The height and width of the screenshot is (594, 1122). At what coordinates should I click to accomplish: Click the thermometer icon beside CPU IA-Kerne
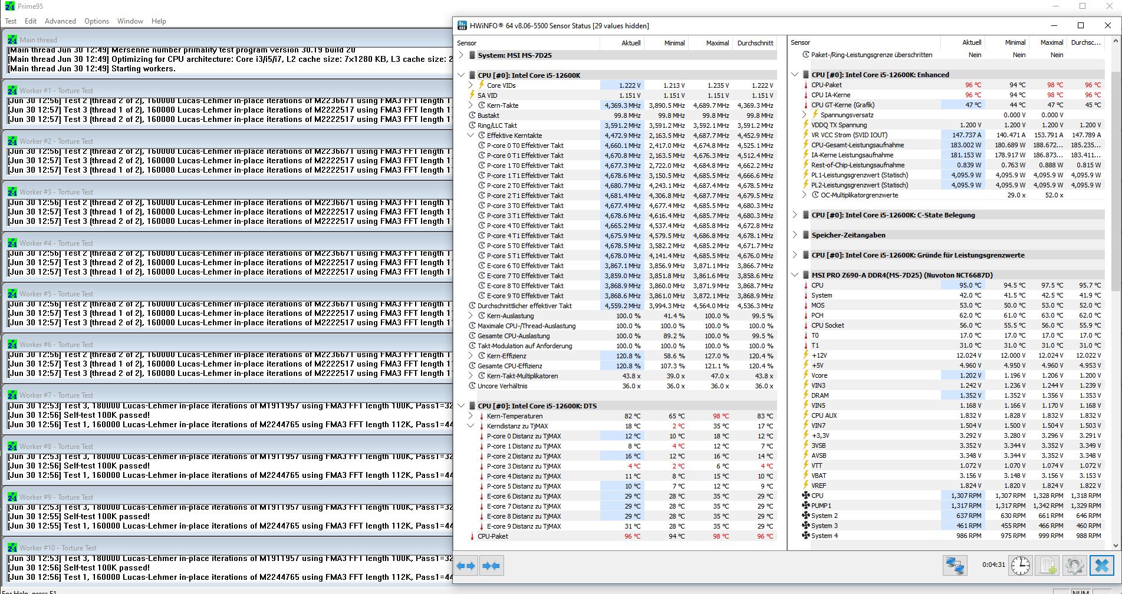[x=806, y=95]
